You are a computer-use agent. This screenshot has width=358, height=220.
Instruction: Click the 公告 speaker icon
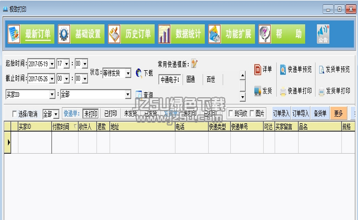(x=323, y=34)
